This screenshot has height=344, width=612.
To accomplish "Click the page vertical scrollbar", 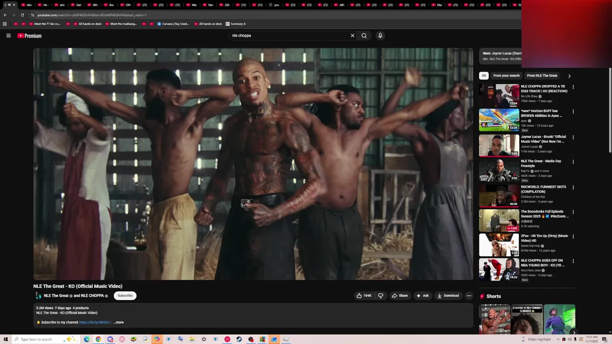I will pyautogui.click(x=610, y=111).
